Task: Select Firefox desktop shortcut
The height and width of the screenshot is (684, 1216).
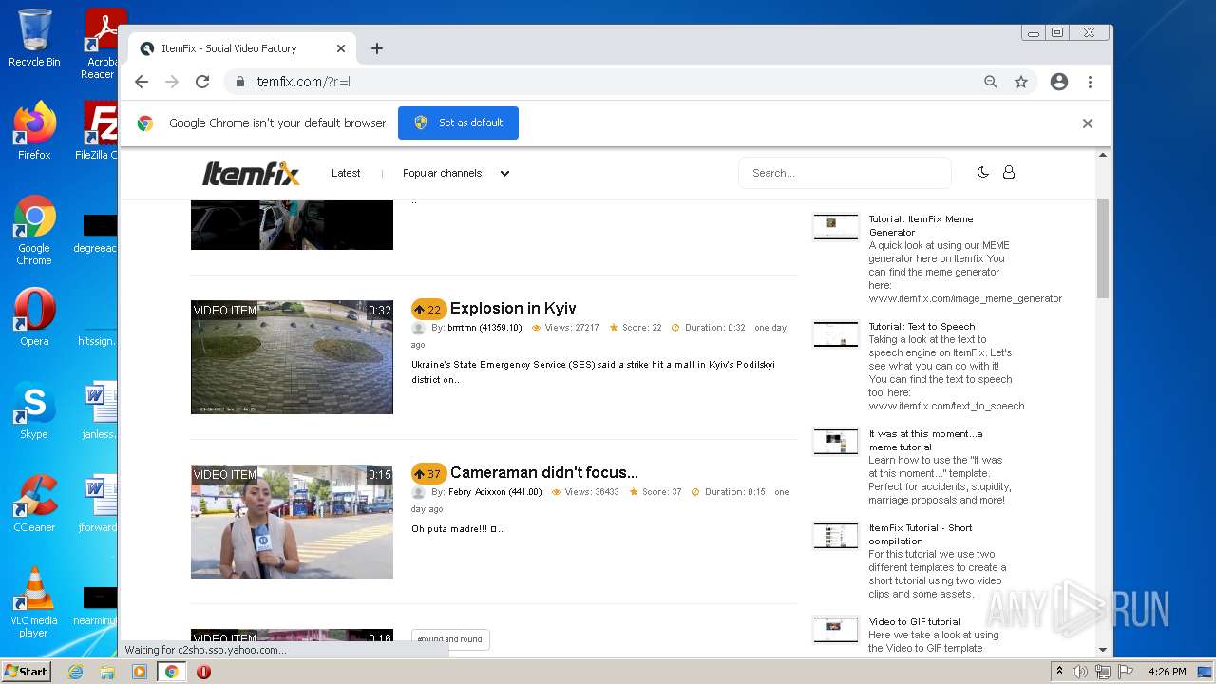Action: pyautogui.click(x=34, y=131)
